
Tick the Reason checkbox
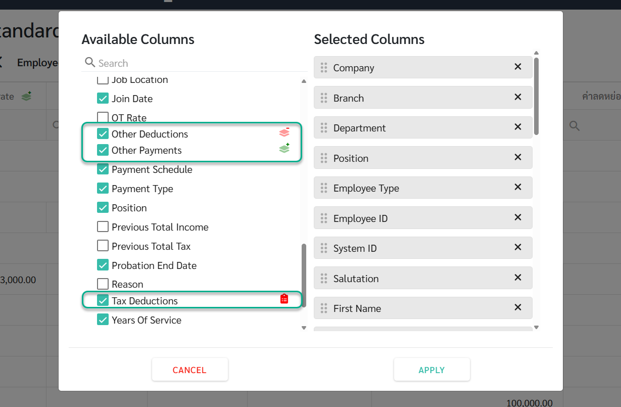(x=103, y=284)
